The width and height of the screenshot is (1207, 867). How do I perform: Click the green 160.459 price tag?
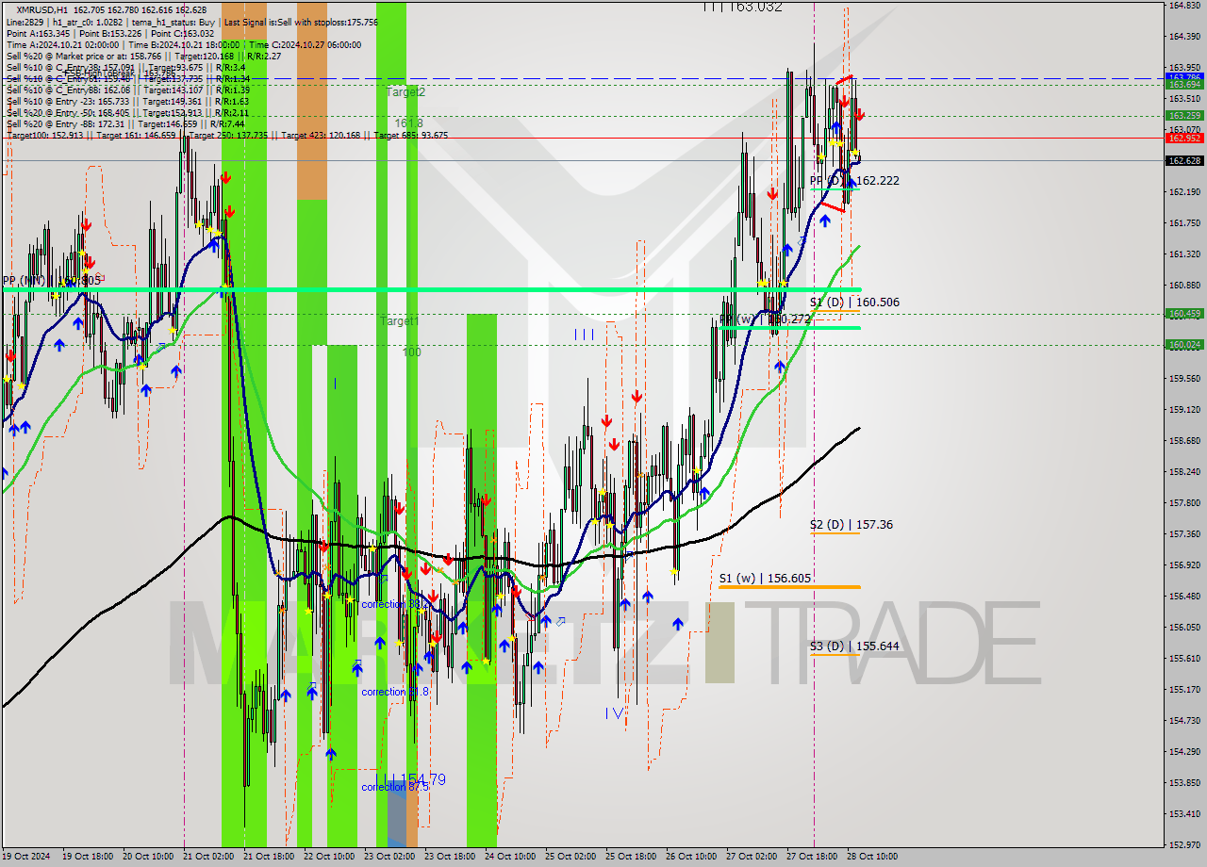[1184, 314]
